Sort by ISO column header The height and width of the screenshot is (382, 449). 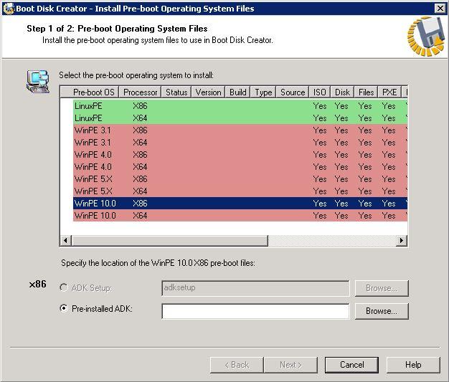[320, 92]
